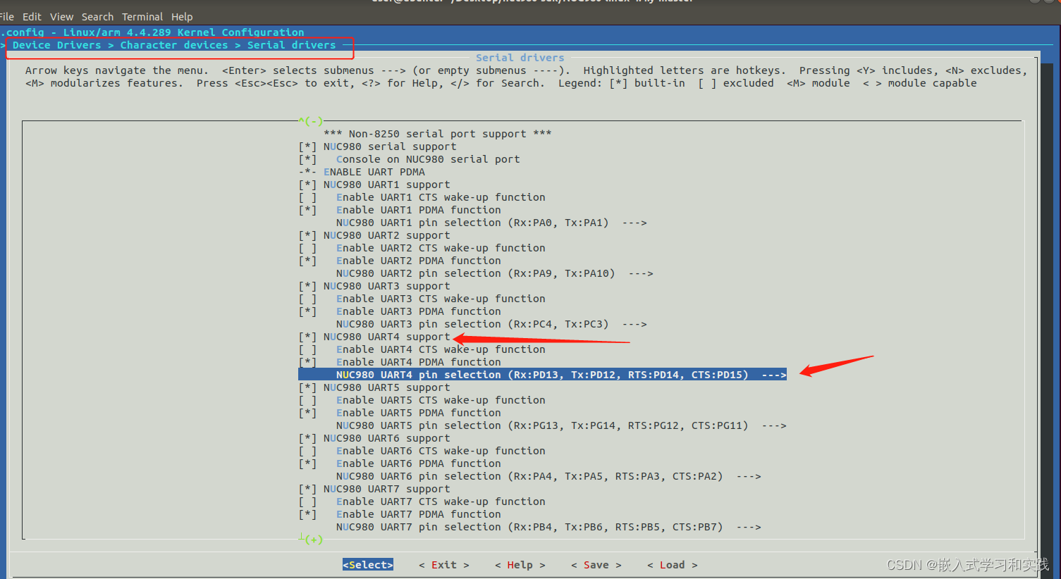
Task: Open highlighted UART4 pin selection submenu
Action: (542, 375)
